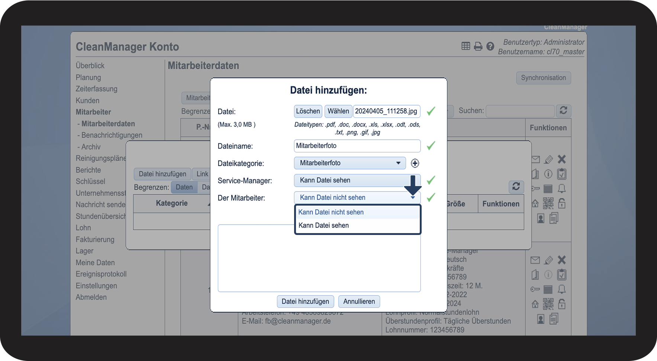Viewport: 657px width, 361px height.
Task: Click envelope mail icon in second employee row
Action: click(x=535, y=260)
